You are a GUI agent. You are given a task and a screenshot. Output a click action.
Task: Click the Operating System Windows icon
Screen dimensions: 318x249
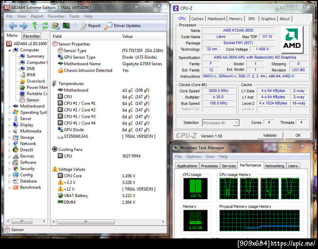[x=15, y=112]
